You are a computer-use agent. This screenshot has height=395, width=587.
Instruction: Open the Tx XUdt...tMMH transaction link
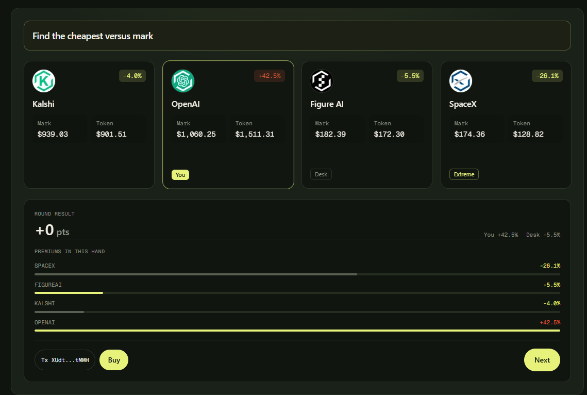coord(65,360)
